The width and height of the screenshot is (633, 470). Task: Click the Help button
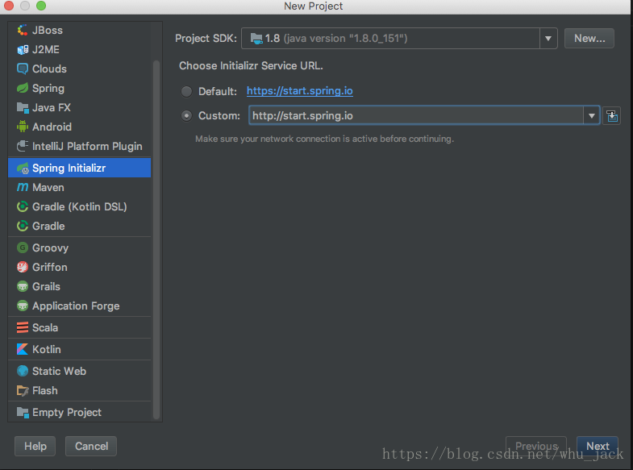(35, 446)
